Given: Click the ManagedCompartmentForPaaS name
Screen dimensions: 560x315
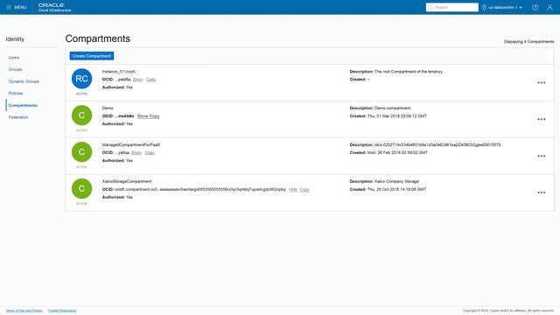Looking at the screenshot, I should [x=131, y=144].
